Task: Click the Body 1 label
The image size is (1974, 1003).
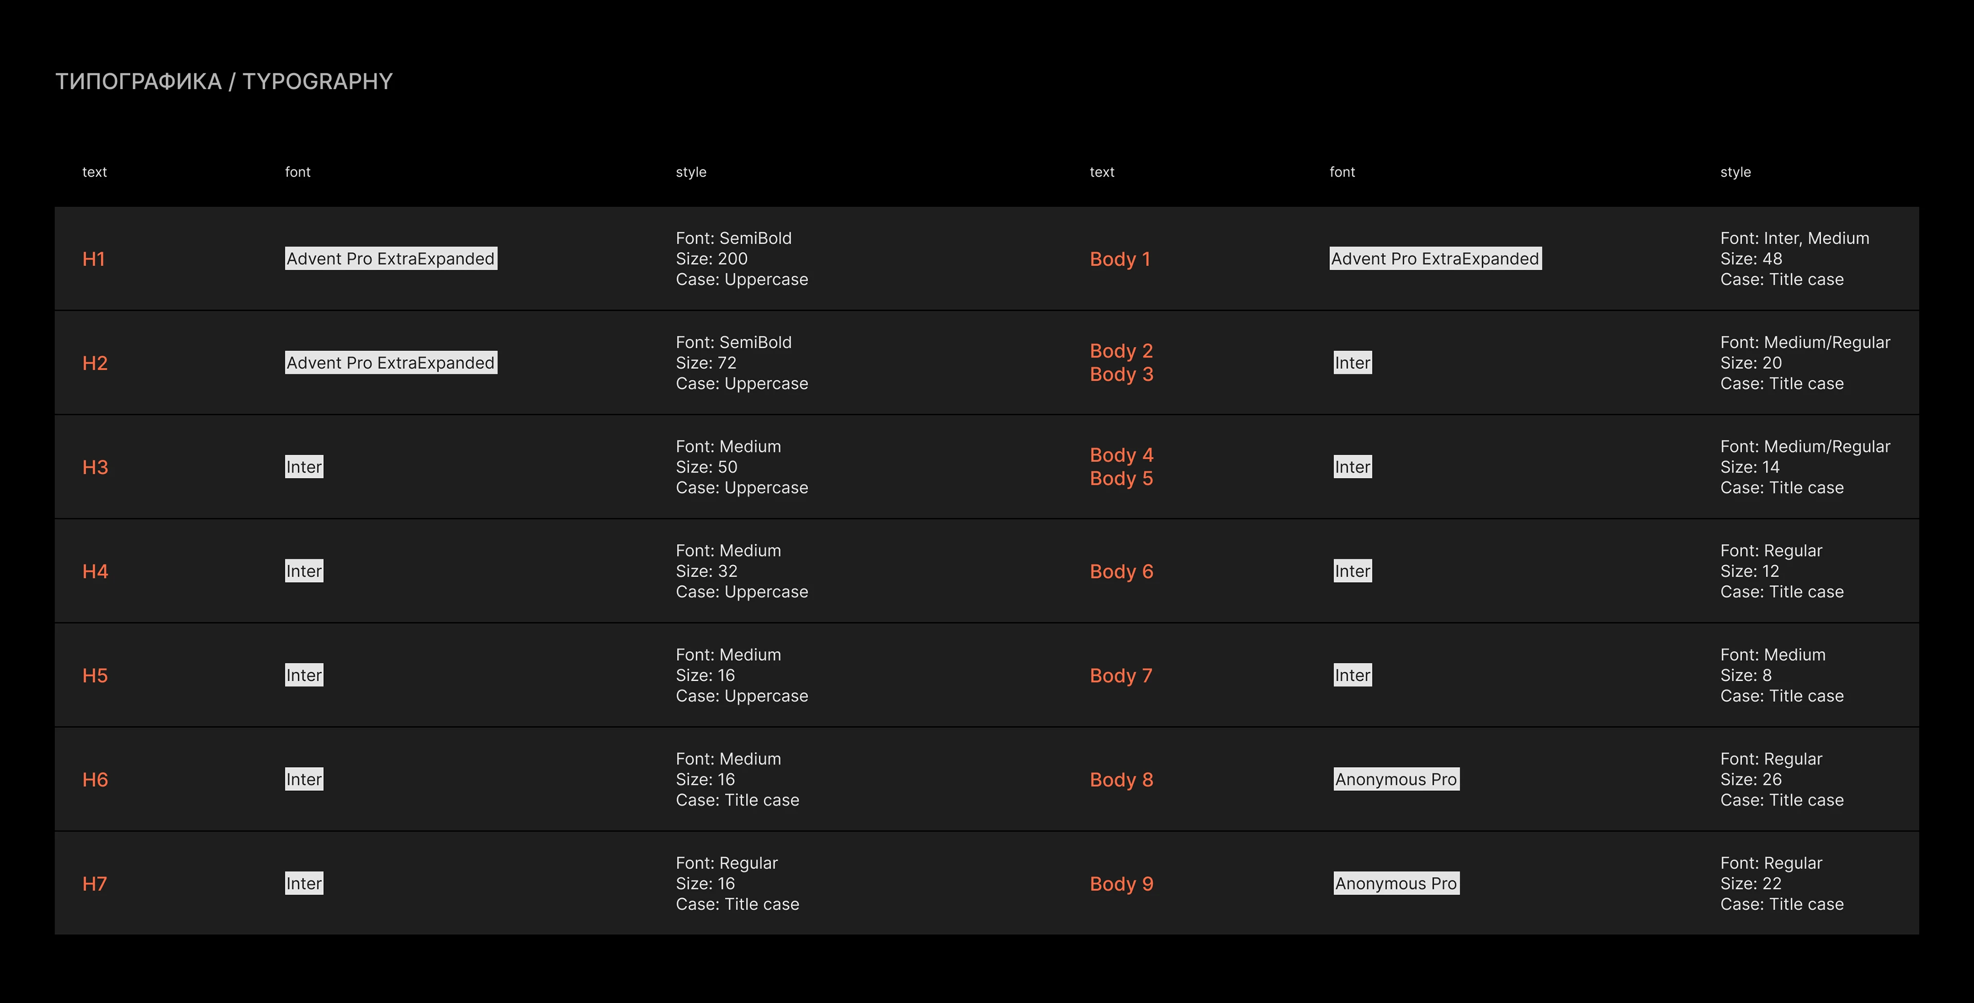Action: click(1120, 259)
